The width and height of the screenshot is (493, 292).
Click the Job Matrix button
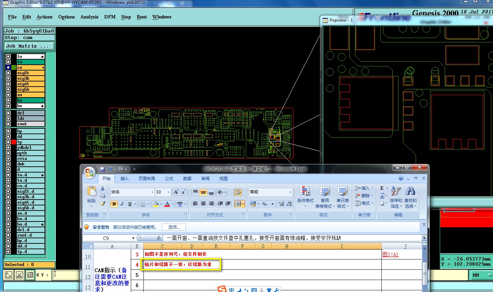click(29, 46)
